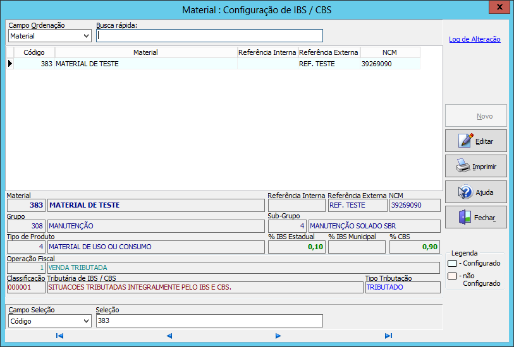Screen dimensions: 514x347
Task: Jump to last record arrow
Action: click(388, 336)
